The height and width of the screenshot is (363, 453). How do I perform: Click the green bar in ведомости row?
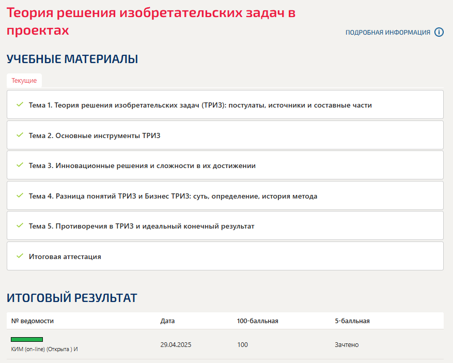[27, 339]
